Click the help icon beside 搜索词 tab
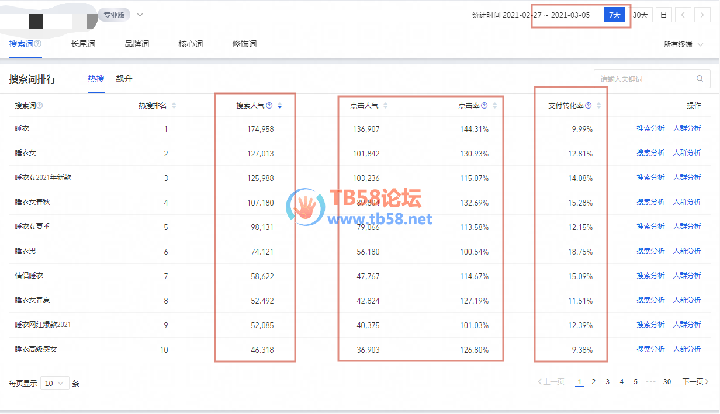720x414 pixels. pos(38,44)
